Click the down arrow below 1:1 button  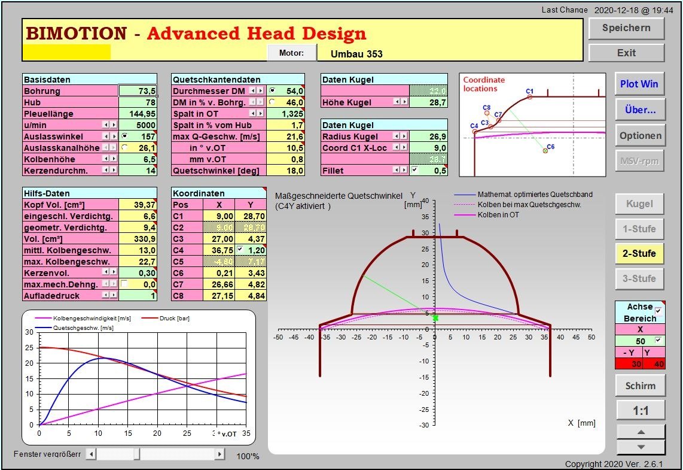tap(640, 447)
